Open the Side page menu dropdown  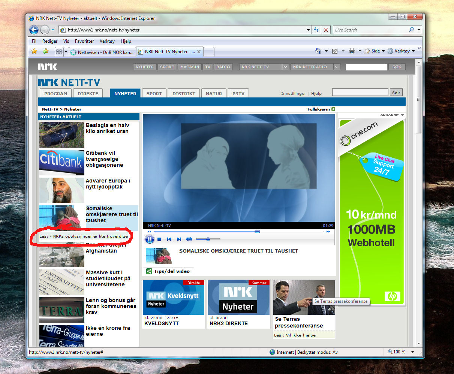375,51
